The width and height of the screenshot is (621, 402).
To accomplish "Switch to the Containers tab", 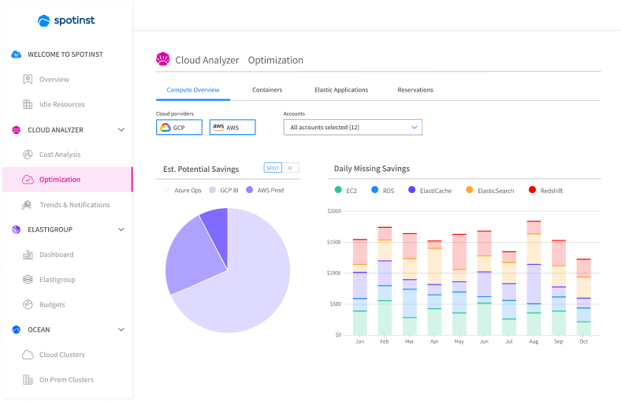I will pyautogui.click(x=267, y=90).
